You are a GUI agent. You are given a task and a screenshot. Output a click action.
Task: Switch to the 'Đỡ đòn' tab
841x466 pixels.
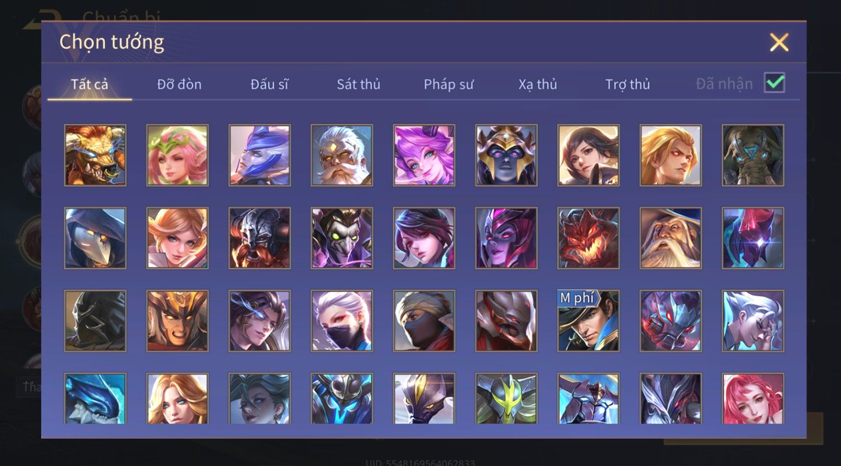[179, 84]
